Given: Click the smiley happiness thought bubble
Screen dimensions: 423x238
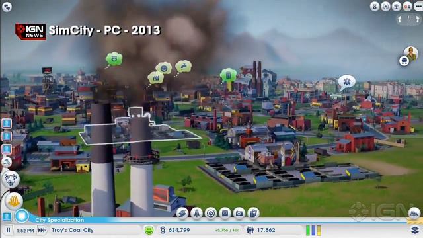Looking at the screenshot, I should [164, 68].
